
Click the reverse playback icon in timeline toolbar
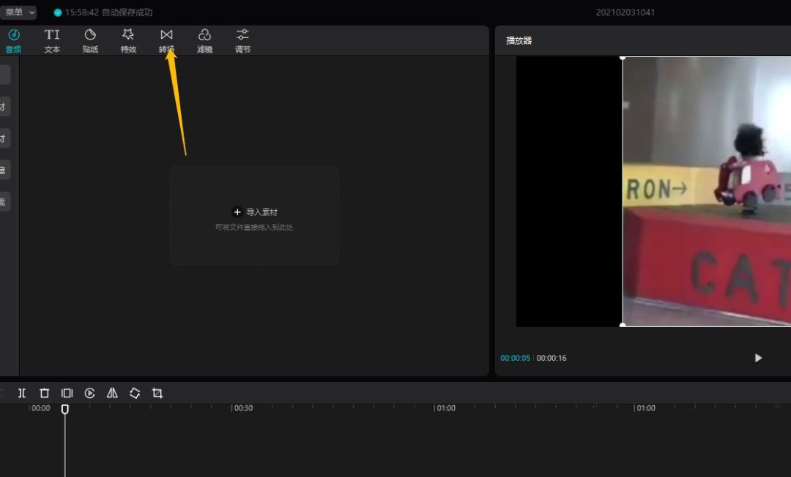click(x=89, y=394)
